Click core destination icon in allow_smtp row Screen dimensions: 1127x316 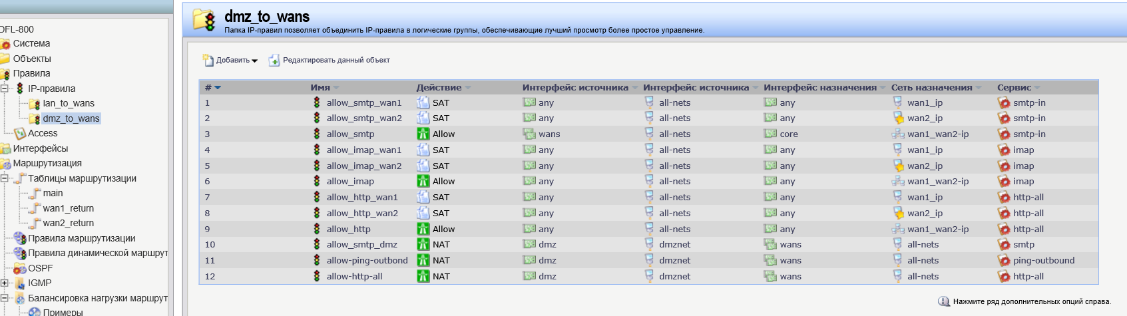pos(770,134)
